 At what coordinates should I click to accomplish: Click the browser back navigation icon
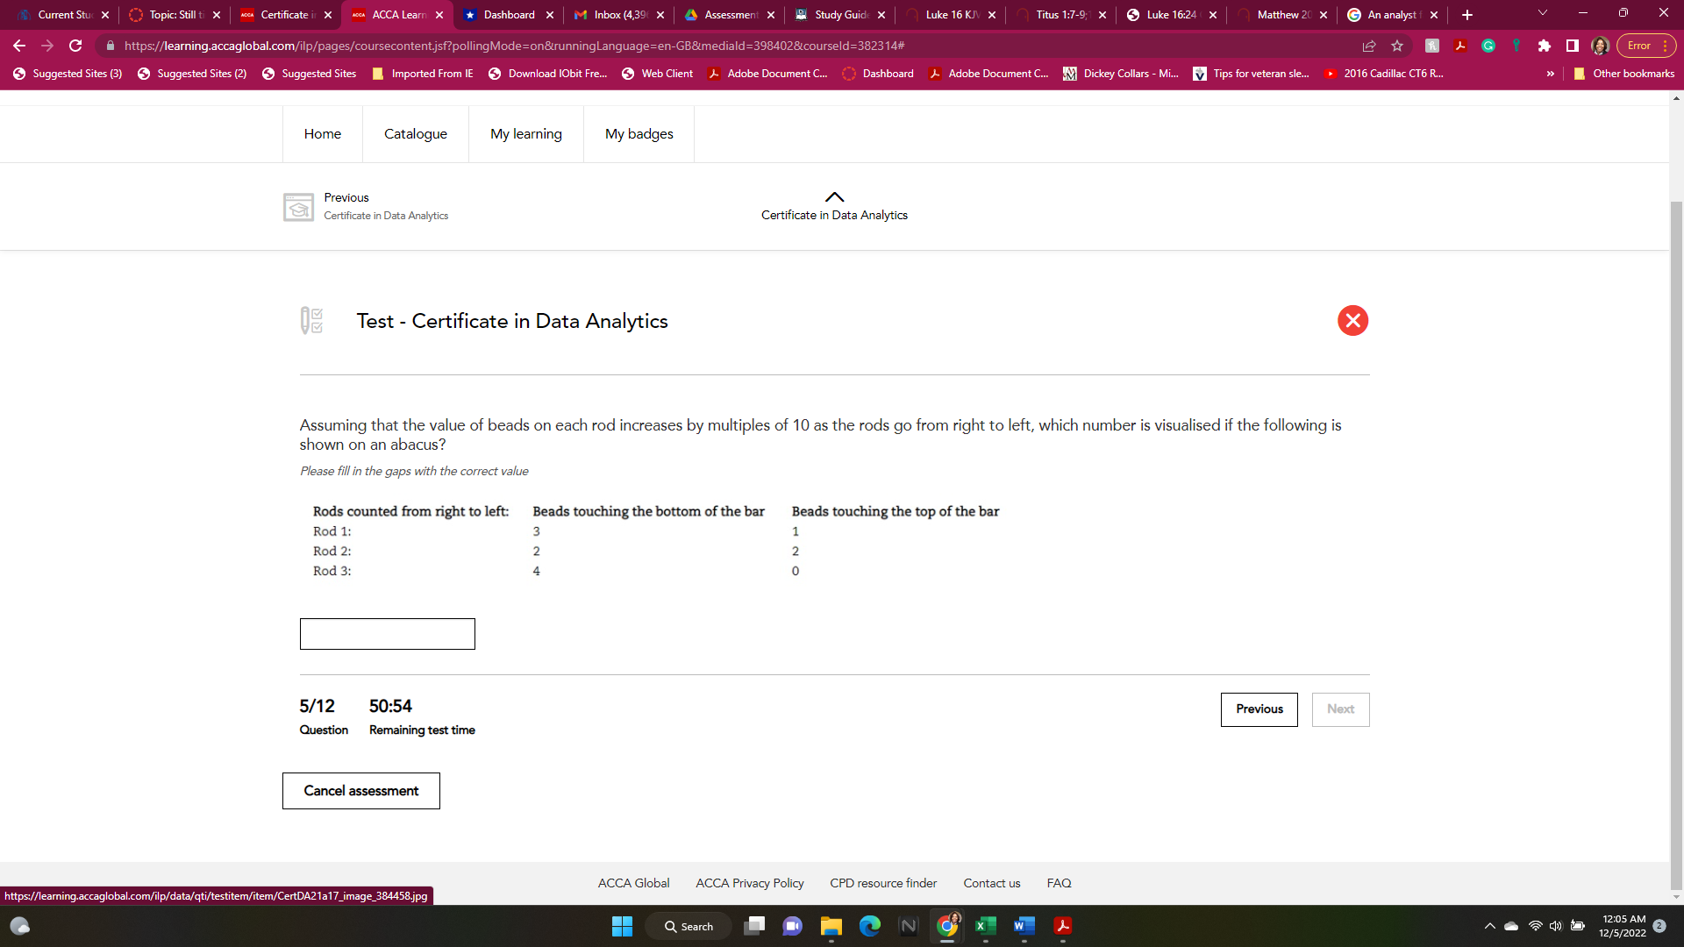(x=18, y=46)
